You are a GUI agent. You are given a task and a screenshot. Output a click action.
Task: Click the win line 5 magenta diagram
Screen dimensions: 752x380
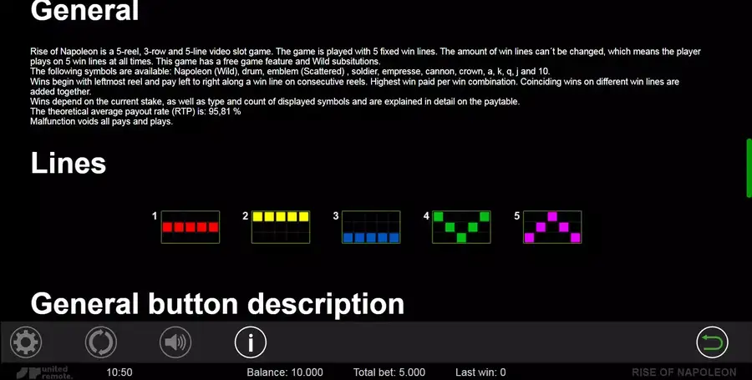tap(552, 227)
